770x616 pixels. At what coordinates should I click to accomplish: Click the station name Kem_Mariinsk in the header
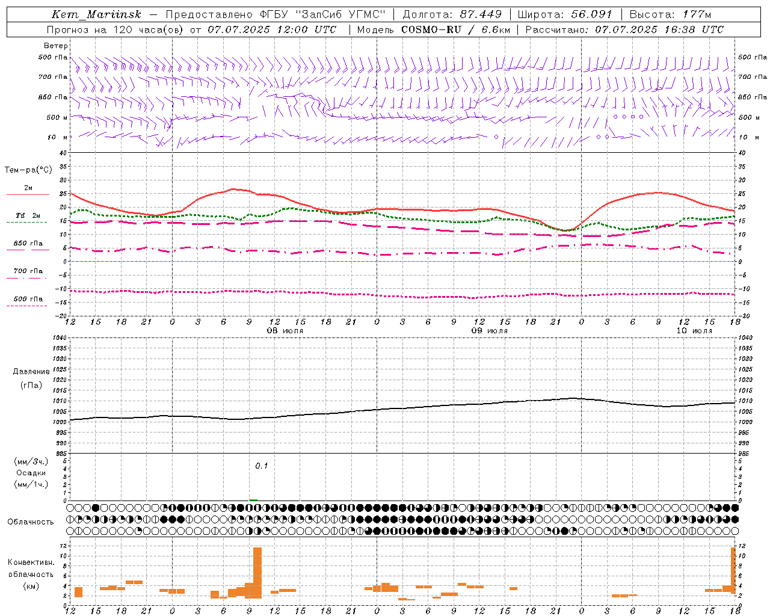pos(96,14)
